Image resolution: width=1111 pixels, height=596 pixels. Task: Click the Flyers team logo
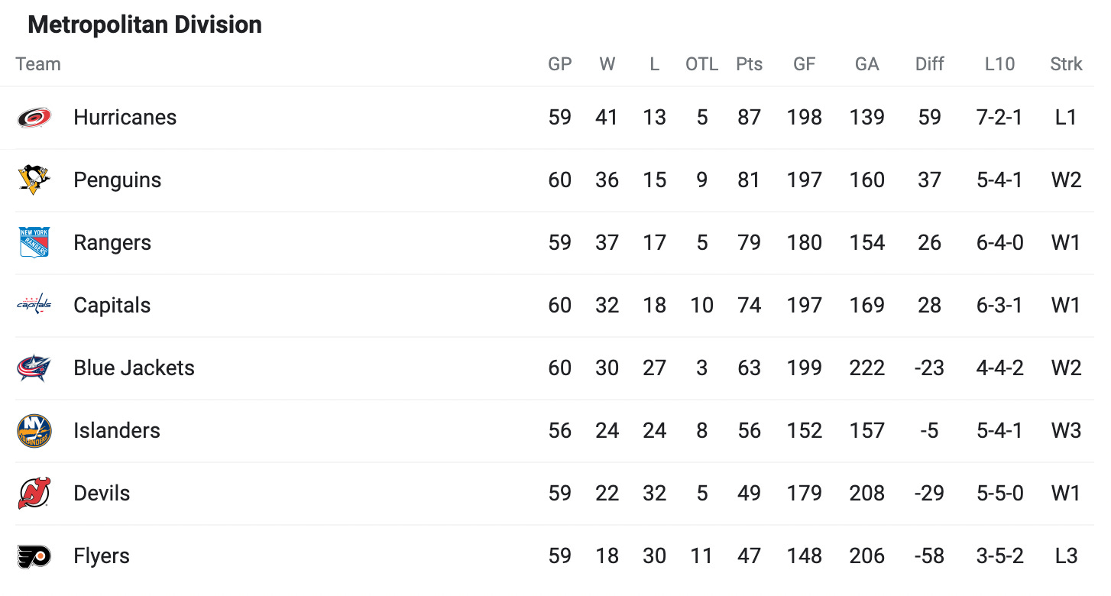pyautogui.click(x=34, y=556)
